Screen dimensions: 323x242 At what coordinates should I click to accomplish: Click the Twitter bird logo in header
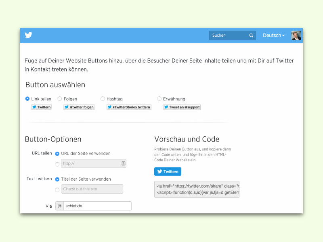pyautogui.click(x=28, y=35)
